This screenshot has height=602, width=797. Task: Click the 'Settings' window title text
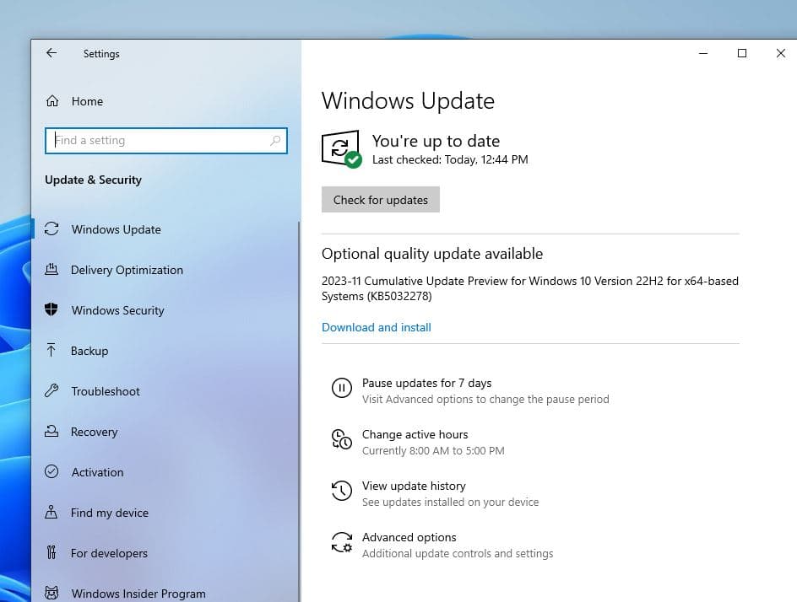click(x=101, y=54)
